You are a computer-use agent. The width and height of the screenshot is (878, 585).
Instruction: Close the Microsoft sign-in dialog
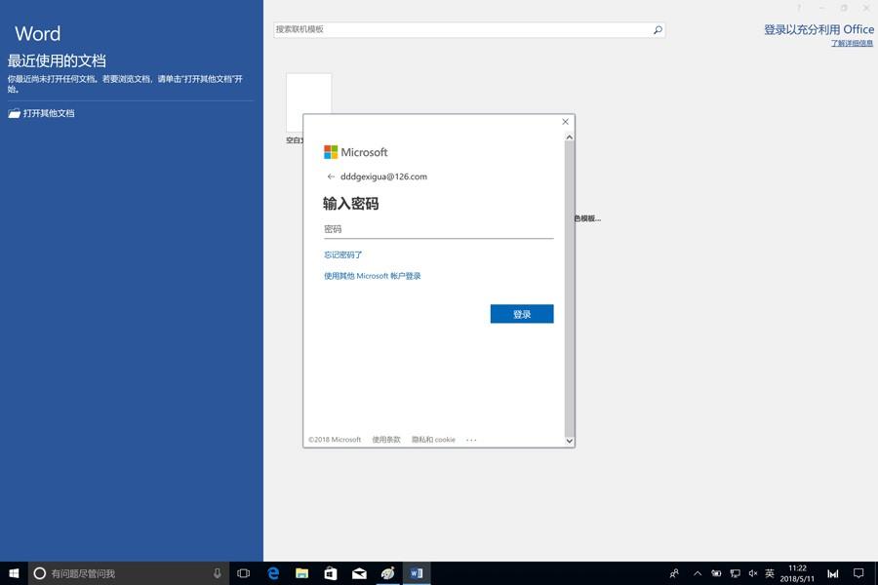tap(565, 122)
